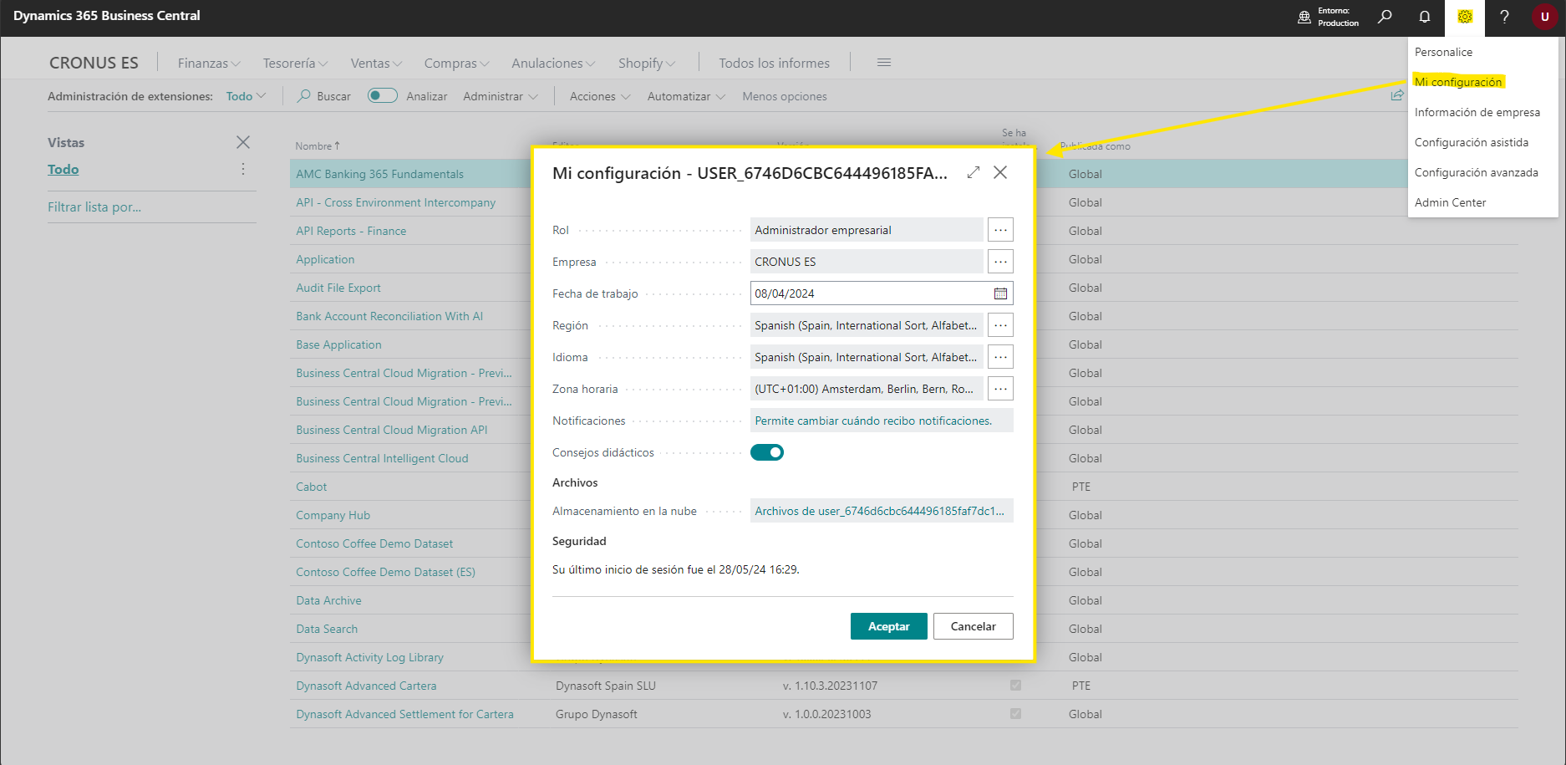Open Archivos de user cloud storage link
Image resolution: width=1566 pixels, height=765 pixels.
[x=880, y=511]
